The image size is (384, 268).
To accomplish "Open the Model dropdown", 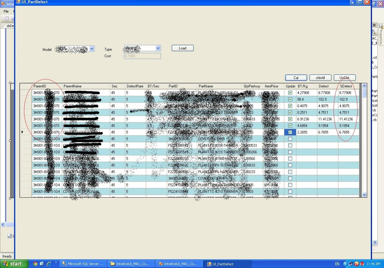I will pos(92,48).
